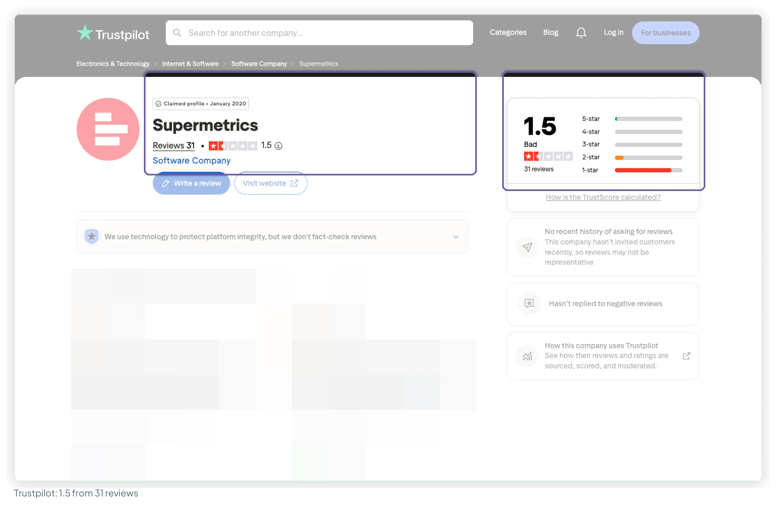Click Log in
The height and width of the screenshot is (507, 776).
pos(613,32)
